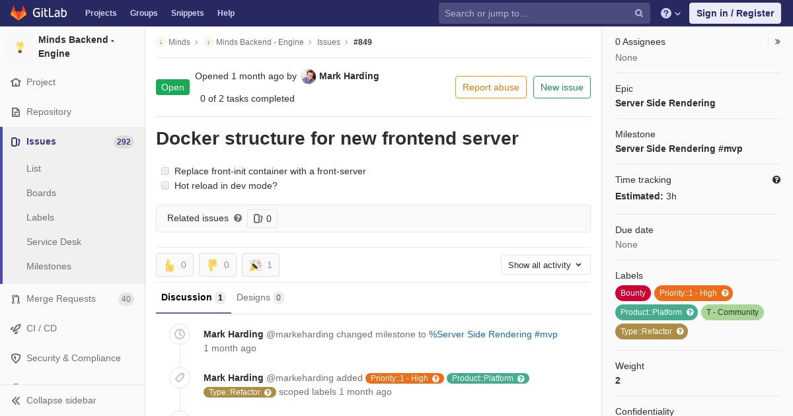Image resolution: width=793 pixels, height=416 pixels.
Task: Click the search magnifier icon
Action: (x=639, y=13)
